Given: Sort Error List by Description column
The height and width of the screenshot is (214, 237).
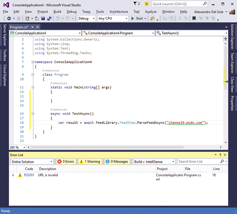Looking at the screenshot, I should (97, 169).
